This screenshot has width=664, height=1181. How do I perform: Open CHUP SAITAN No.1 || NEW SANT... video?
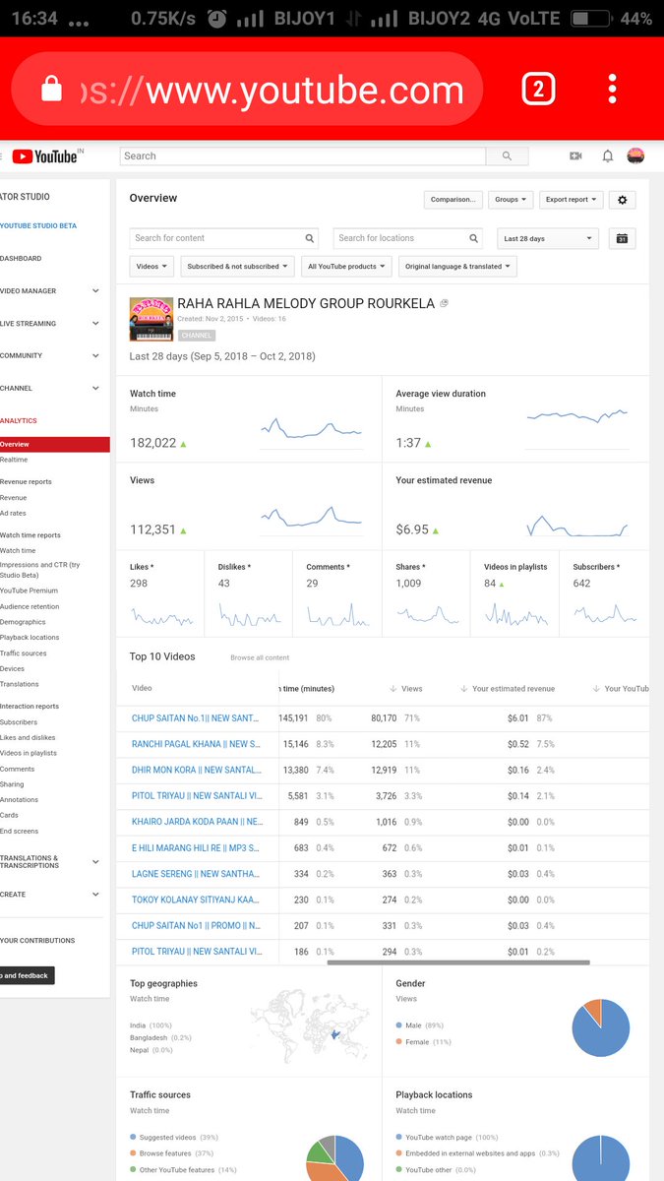pos(196,718)
